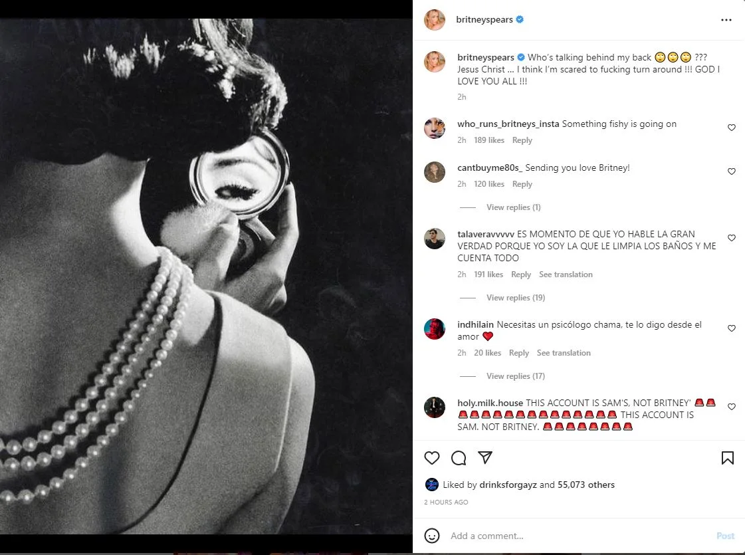Expand View replies (19) under talaveravvvvv
The image size is (745, 555).
point(515,298)
